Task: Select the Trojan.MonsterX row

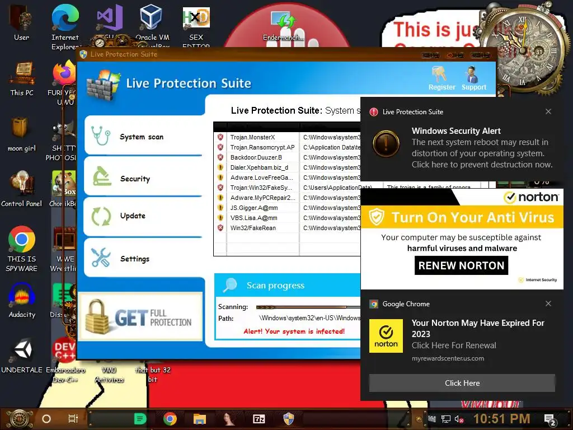Action: [287, 137]
